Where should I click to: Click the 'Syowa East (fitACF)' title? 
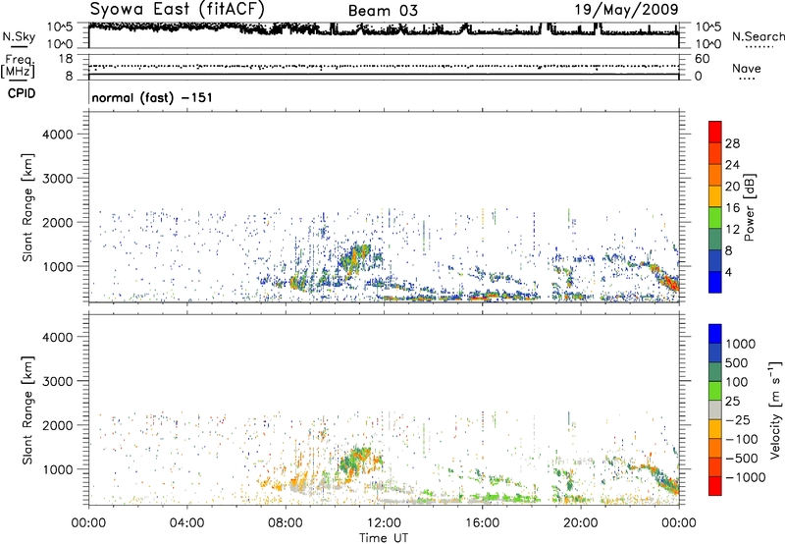point(177,9)
